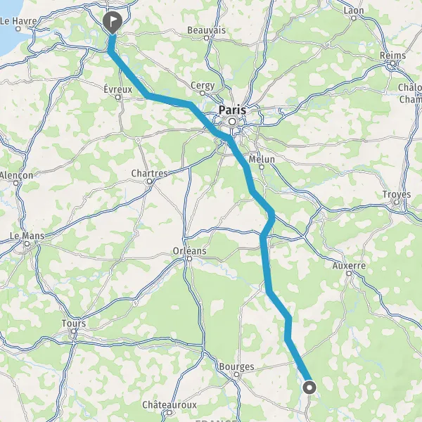Click the Orléans city dot
422x422 pixels.
189,259
